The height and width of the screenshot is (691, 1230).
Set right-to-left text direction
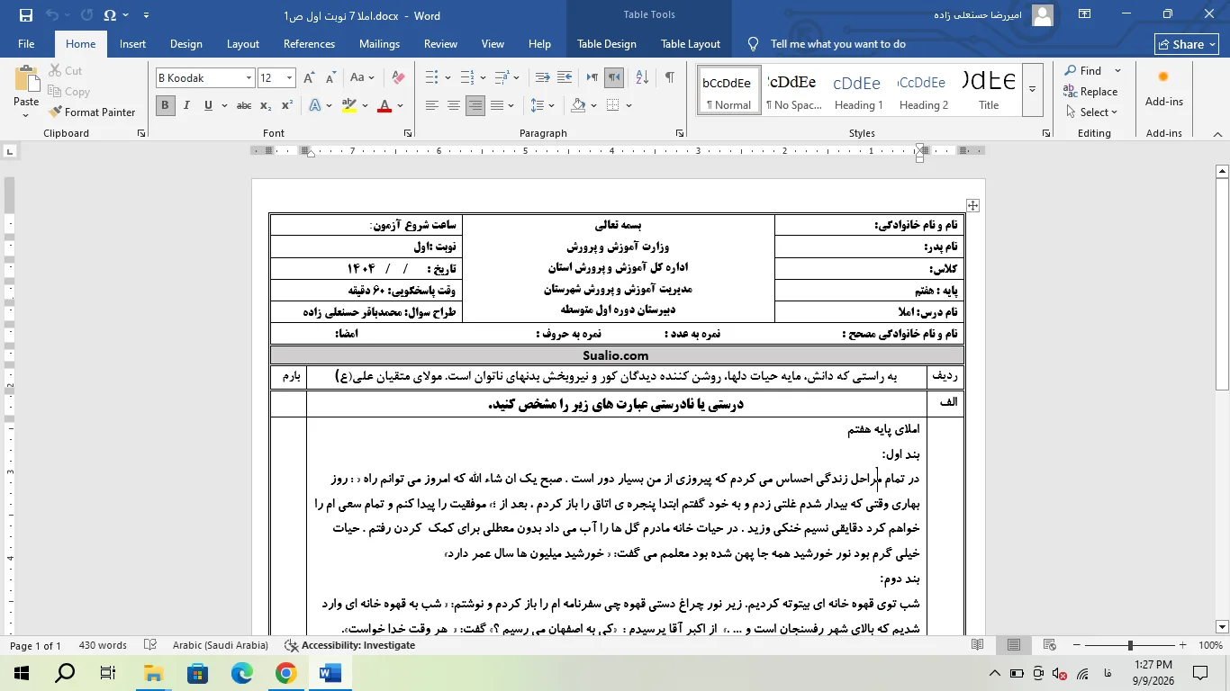point(614,77)
